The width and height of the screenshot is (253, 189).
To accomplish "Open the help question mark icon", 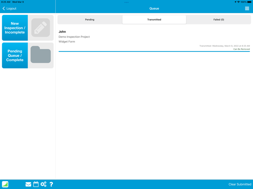I will click(x=51, y=184).
